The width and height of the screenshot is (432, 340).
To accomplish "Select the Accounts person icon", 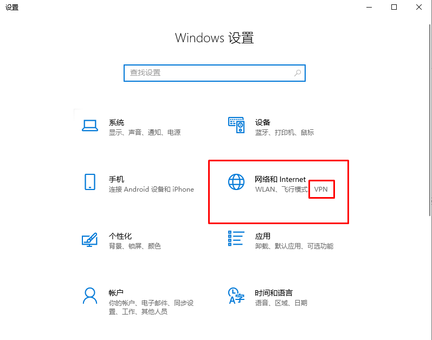I will 90,296.
